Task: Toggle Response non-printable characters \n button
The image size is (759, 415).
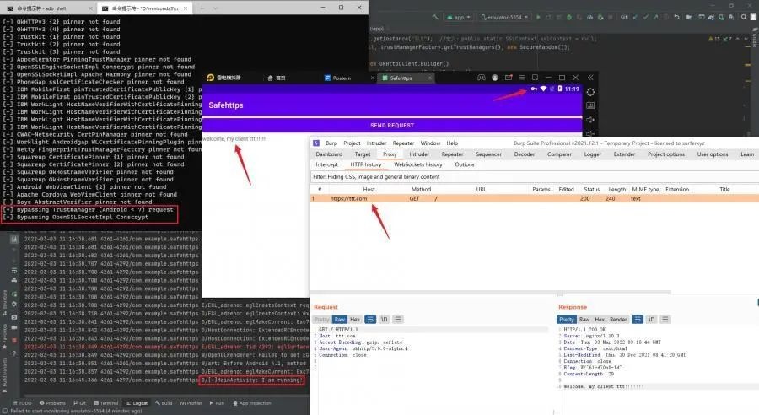Action: [652, 320]
